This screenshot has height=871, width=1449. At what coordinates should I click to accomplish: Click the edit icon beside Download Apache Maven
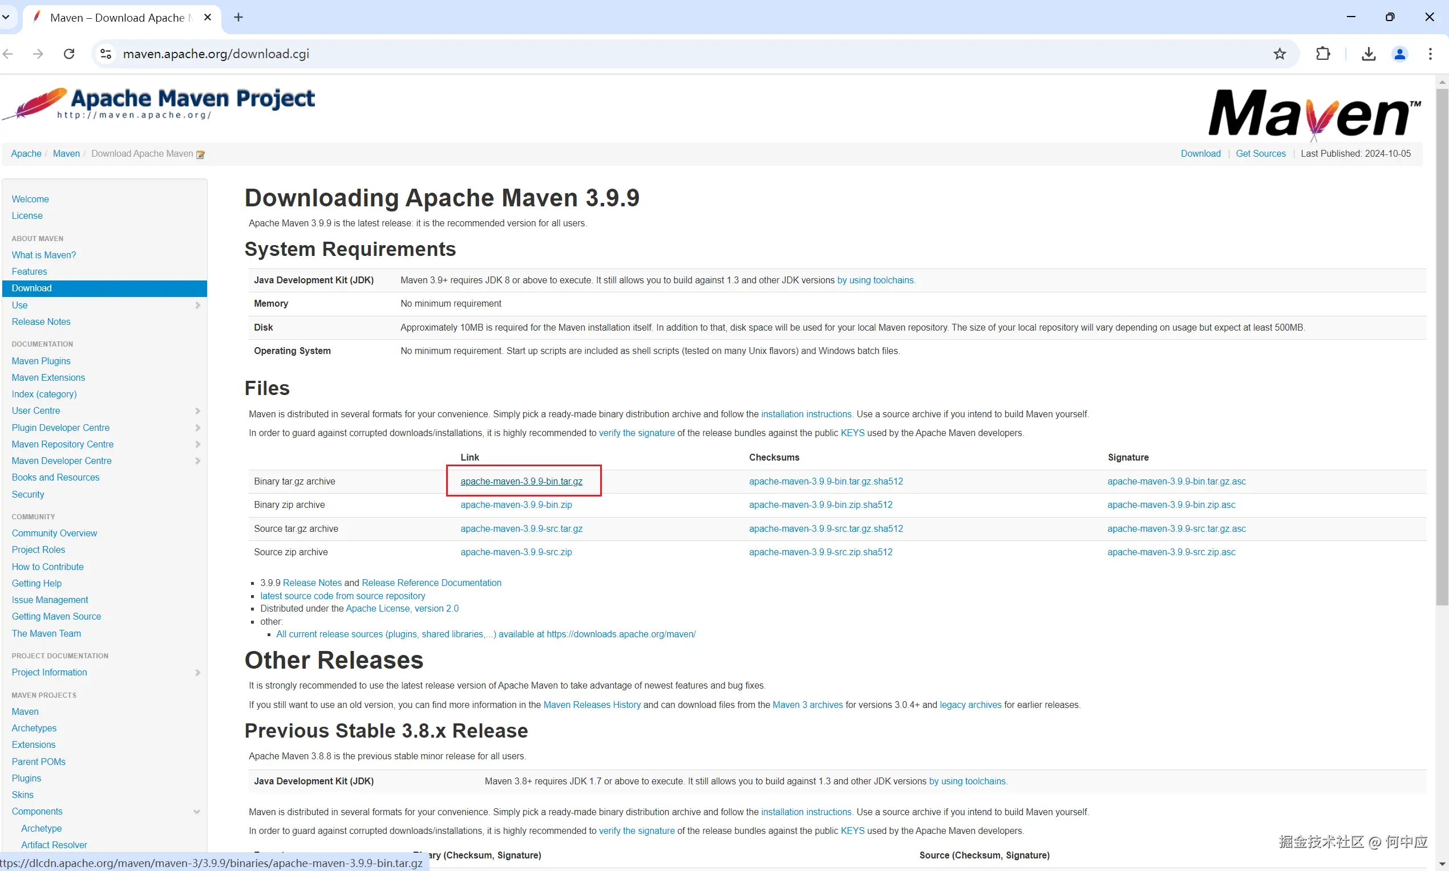[x=200, y=154]
